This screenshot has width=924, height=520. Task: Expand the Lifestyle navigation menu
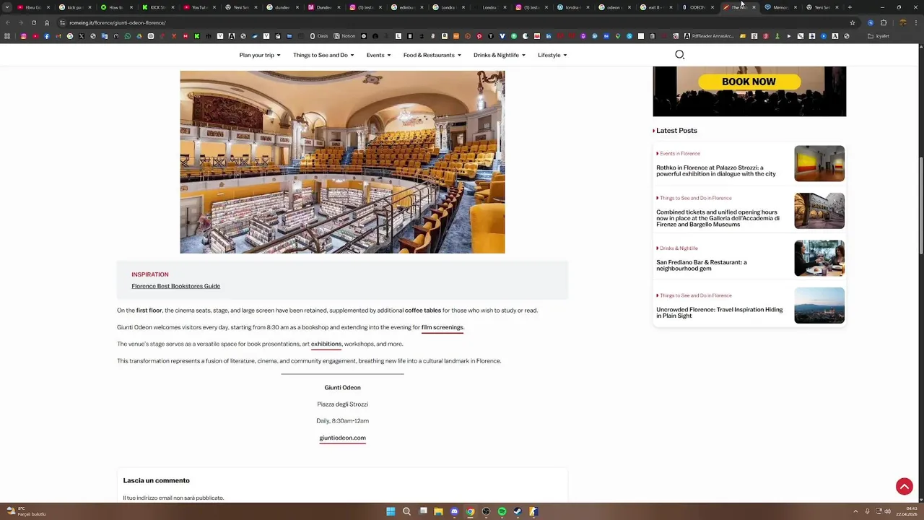click(x=552, y=55)
